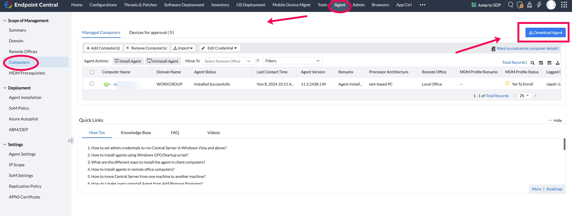Tick the select-all computers header checkbox
572x216 pixels.
coord(92,72)
